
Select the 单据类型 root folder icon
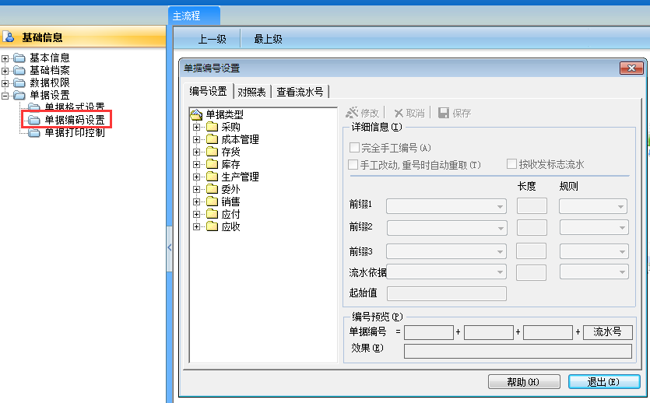(x=197, y=114)
